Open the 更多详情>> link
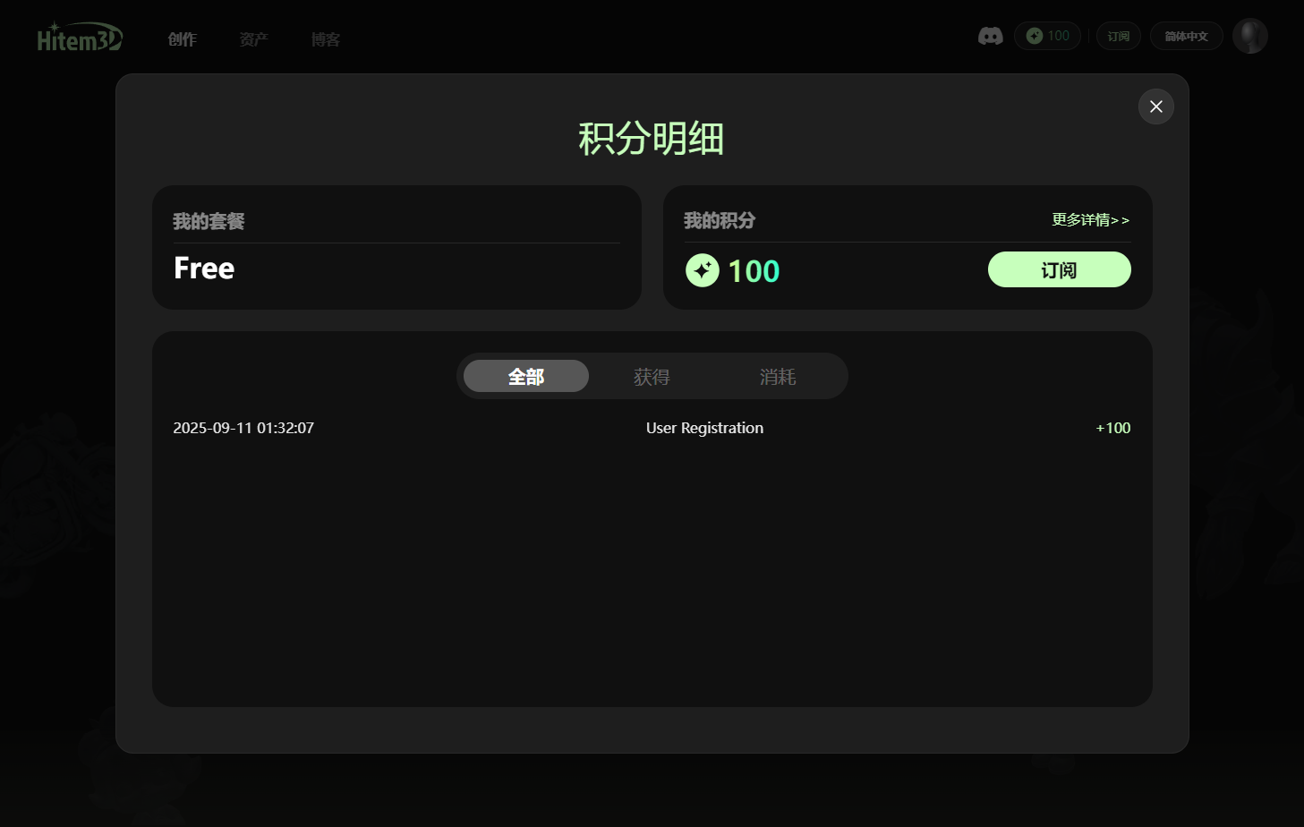Image resolution: width=1304 pixels, height=827 pixels. click(1090, 219)
